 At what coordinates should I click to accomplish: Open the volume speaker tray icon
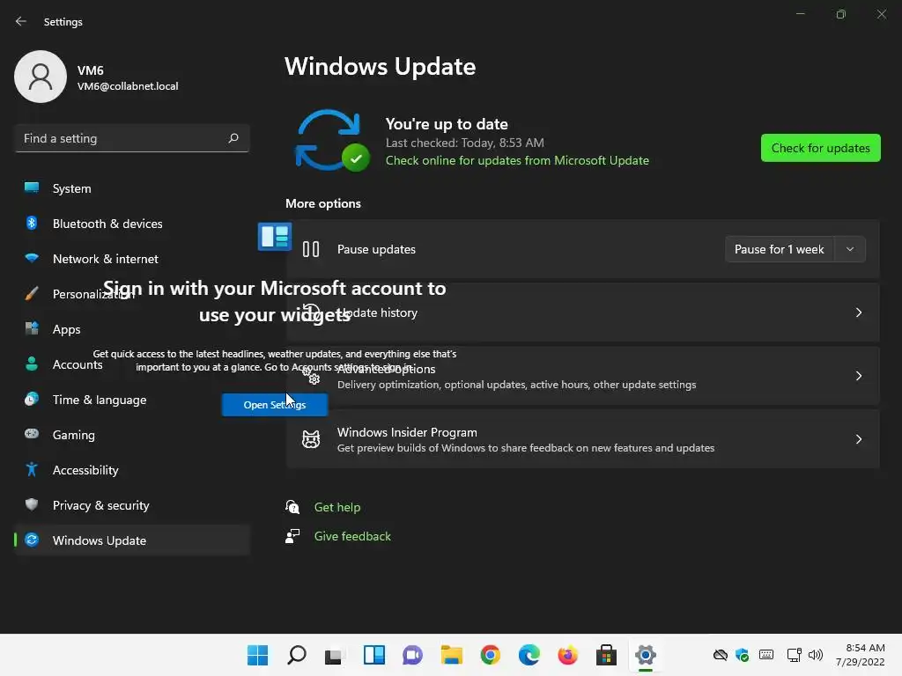pyautogui.click(x=815, y=655)
